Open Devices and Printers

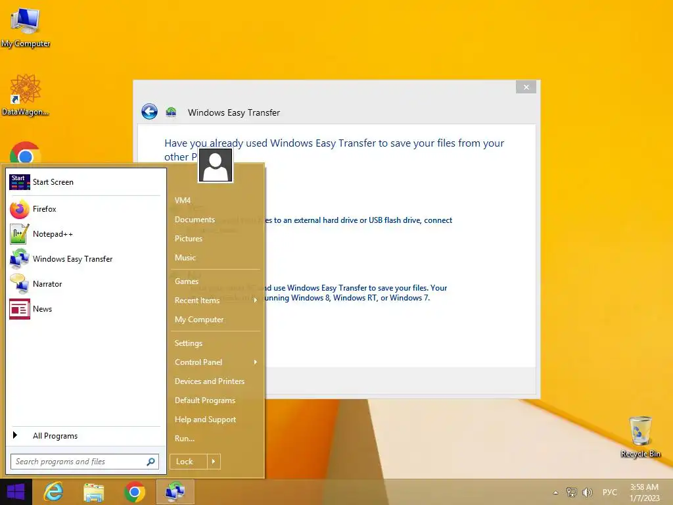point(210,381)
